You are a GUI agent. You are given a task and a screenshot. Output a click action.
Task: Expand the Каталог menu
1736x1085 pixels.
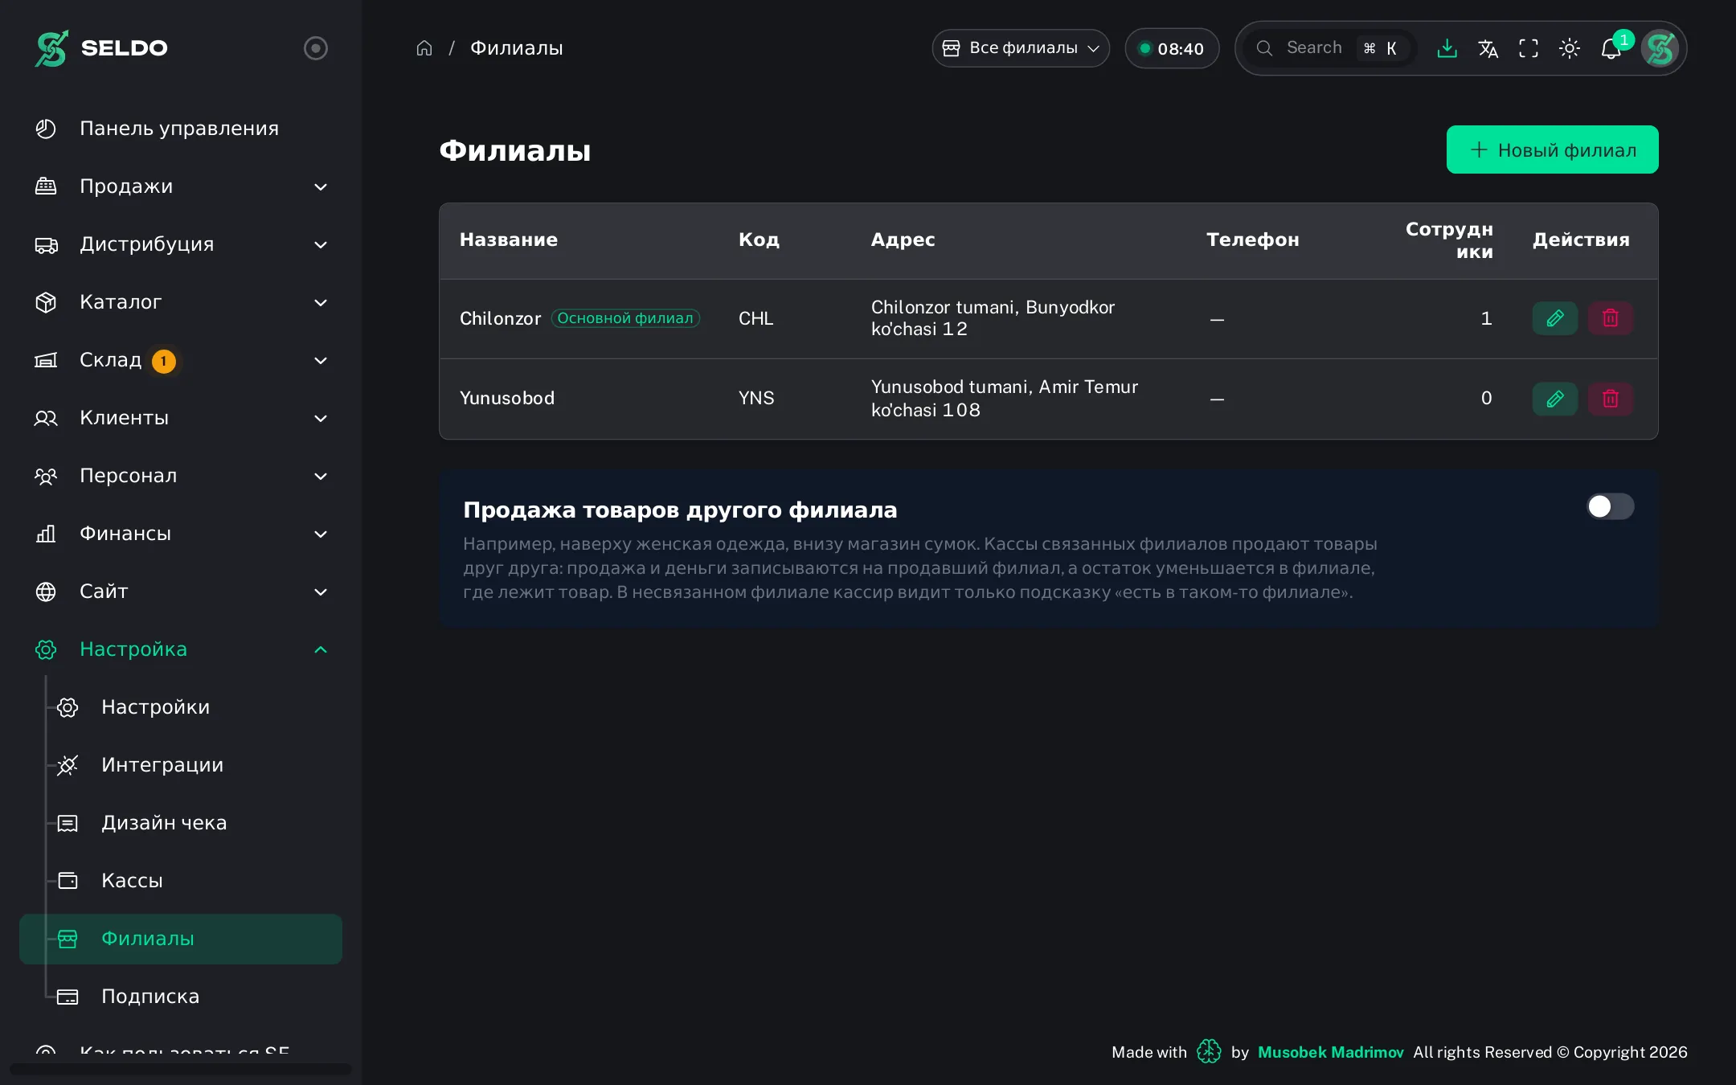[181, 302]
